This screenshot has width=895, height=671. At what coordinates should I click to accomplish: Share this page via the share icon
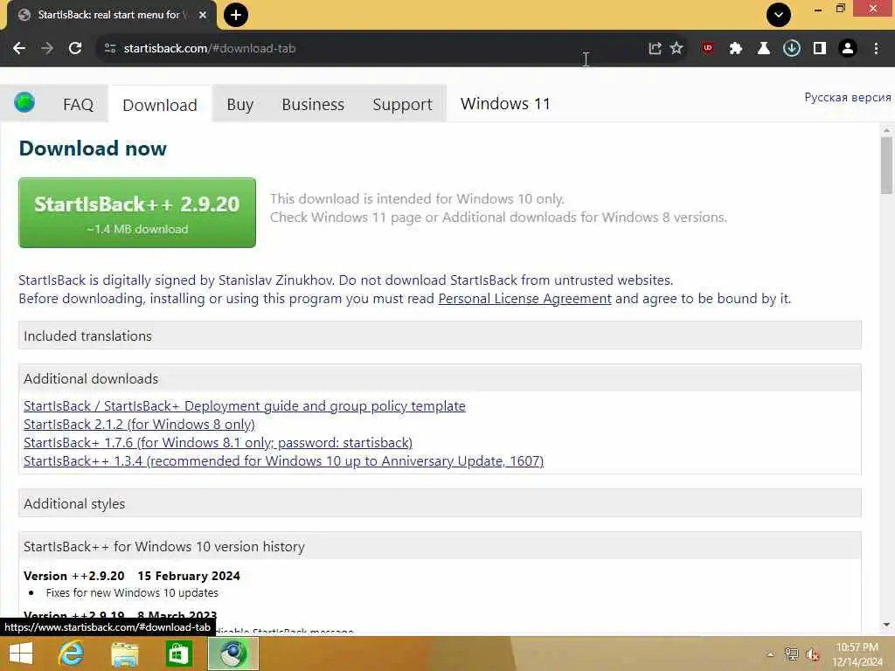[655, 49]
